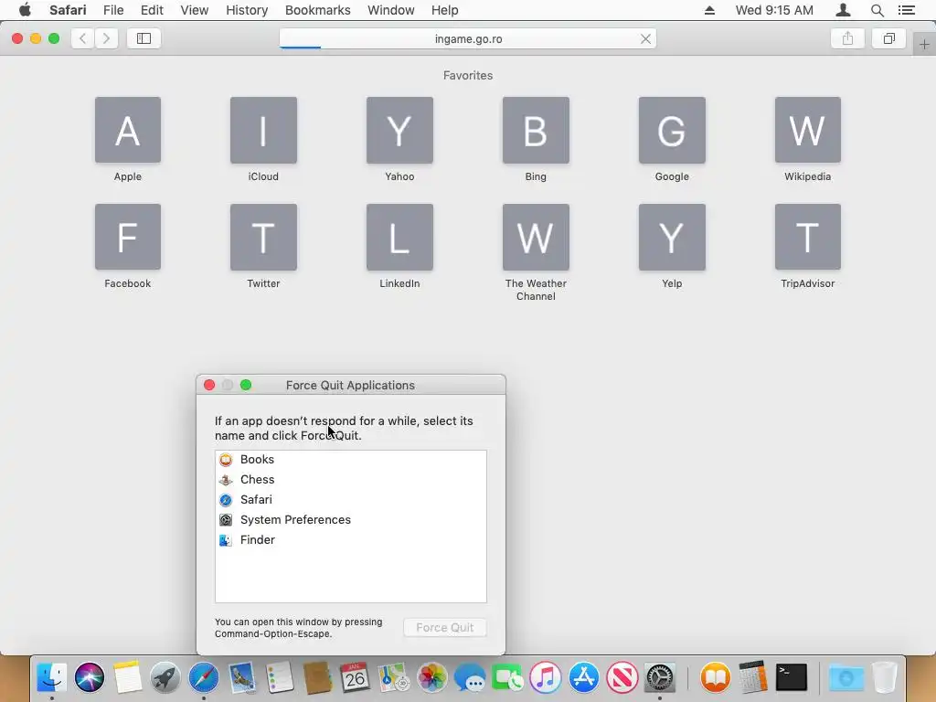Open Terminal from the Dock
The width and height of the screenshot is (936, 702).
click(791, 677)
